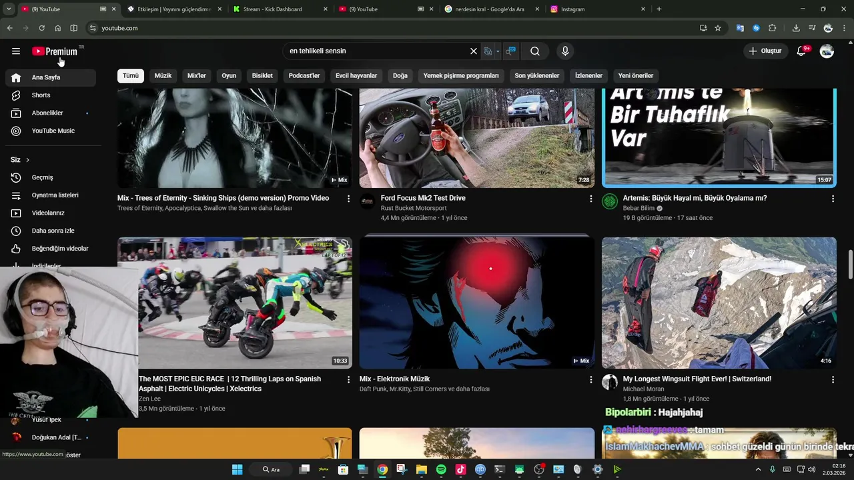Open the Michael Moran channel avatar
The image size is (854, 480).
pos(610,382)
